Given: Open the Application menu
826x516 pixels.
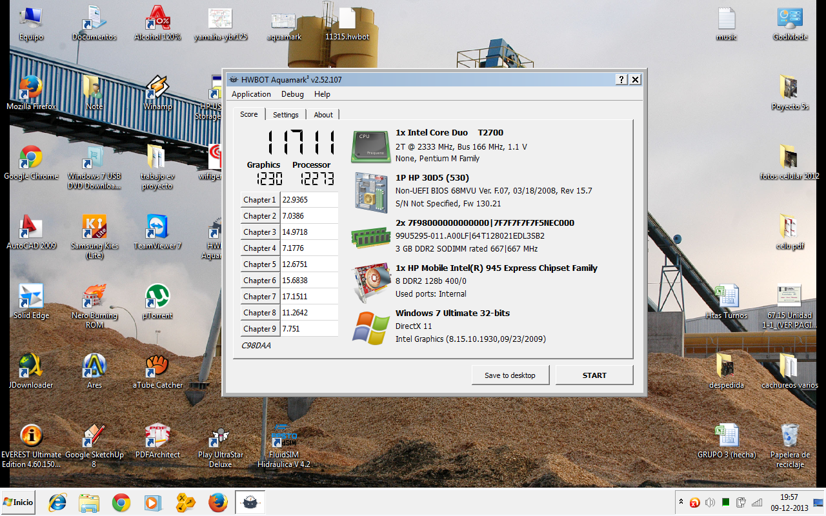Looking at the screenshot, I should point(251,94).
